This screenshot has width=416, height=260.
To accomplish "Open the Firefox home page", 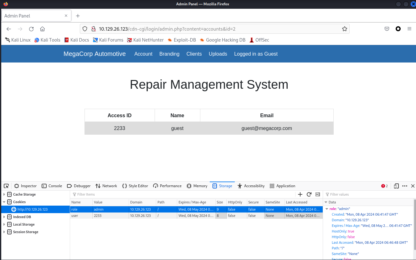I will tap(43, 29).
